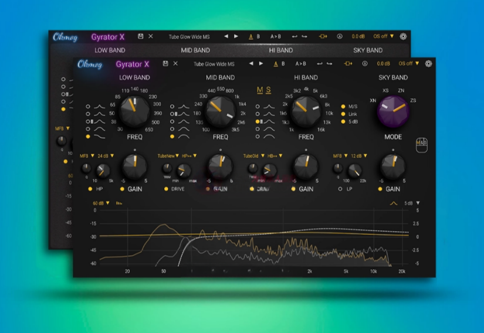Open OS off oversampling dropdown in front window
This screenshot has width=484, height=333.
(x=409, y=63)
